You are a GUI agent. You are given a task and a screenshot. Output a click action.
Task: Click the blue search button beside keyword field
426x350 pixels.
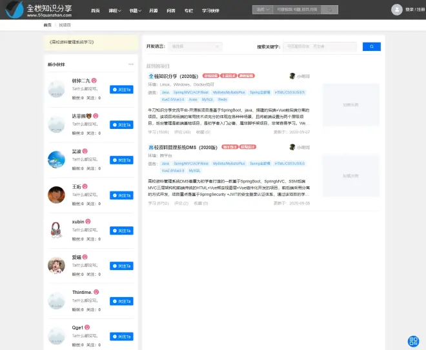(371, 46)
